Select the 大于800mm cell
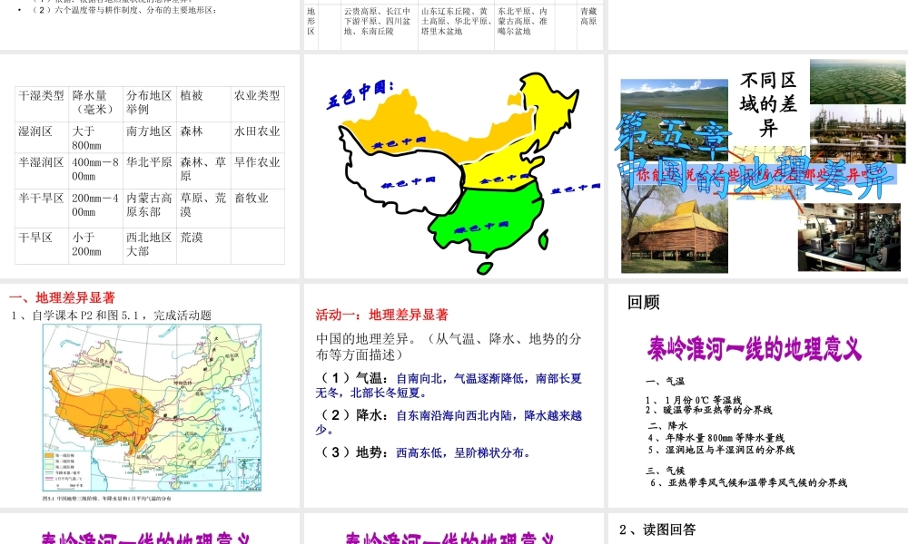 95,137
